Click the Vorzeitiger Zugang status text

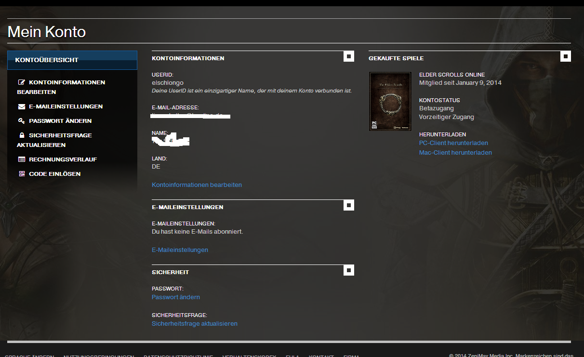point(447,117)
